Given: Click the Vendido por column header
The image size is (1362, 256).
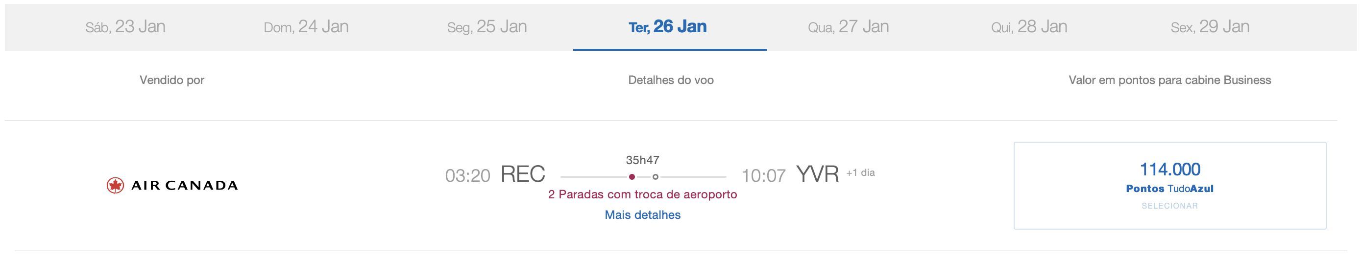Looking at the screenshot, I should click(172, 80).
